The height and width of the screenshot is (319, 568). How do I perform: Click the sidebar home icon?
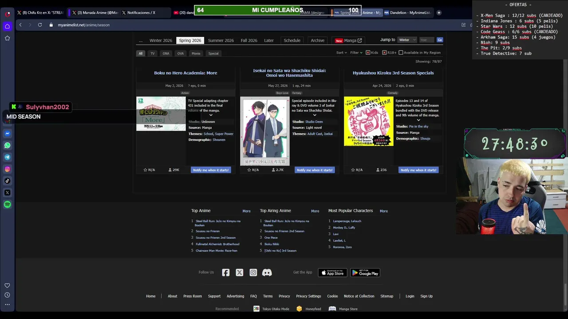[8, 26]
